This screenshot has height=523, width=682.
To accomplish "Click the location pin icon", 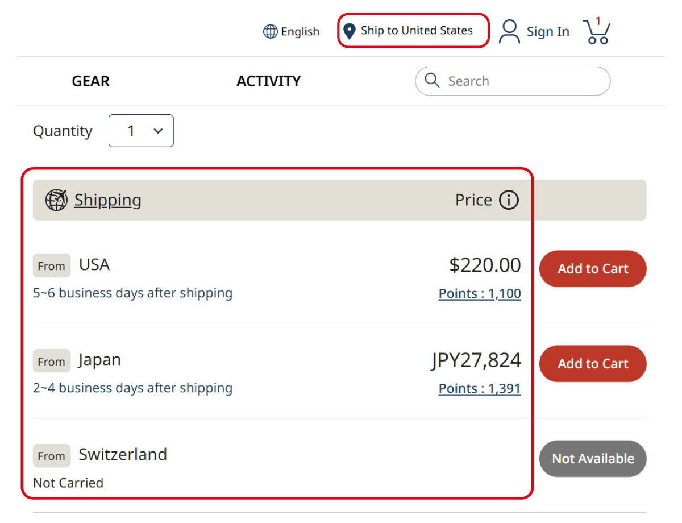I will [350, 31].
